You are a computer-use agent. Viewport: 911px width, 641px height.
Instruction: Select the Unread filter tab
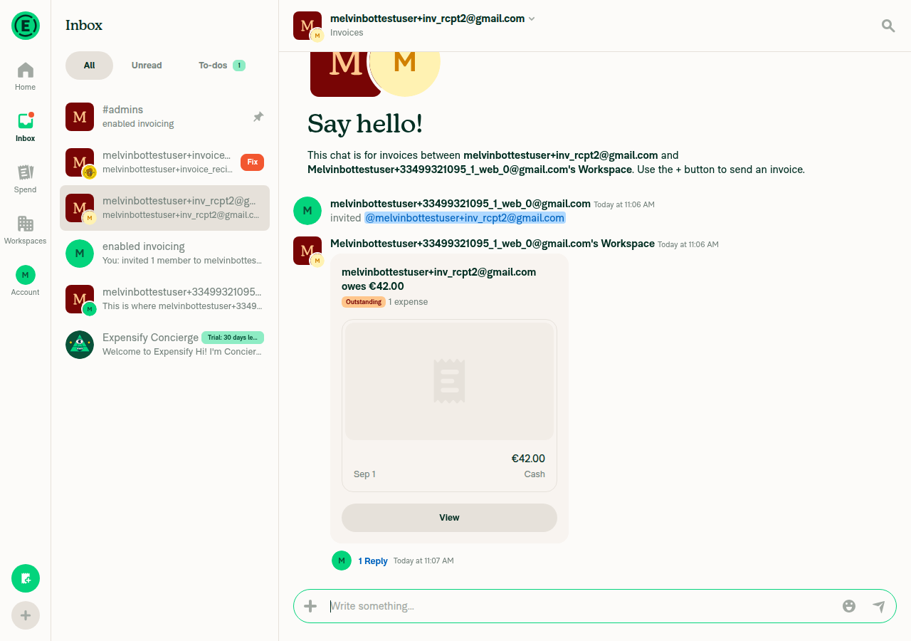click(147, 66)
